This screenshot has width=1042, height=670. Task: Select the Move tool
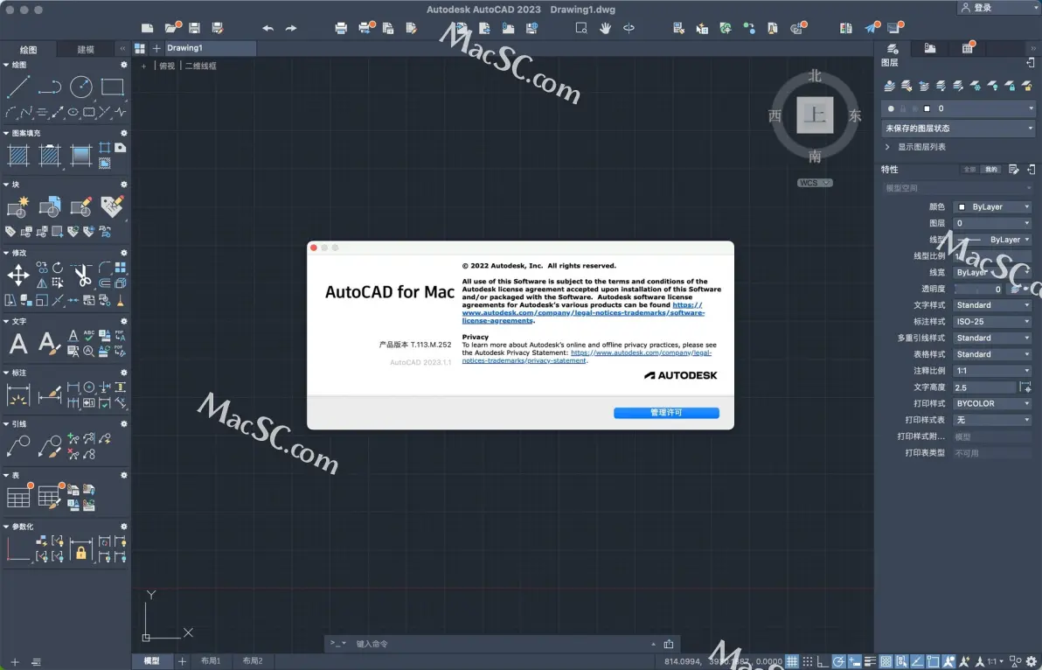click(x=18, y=276)
